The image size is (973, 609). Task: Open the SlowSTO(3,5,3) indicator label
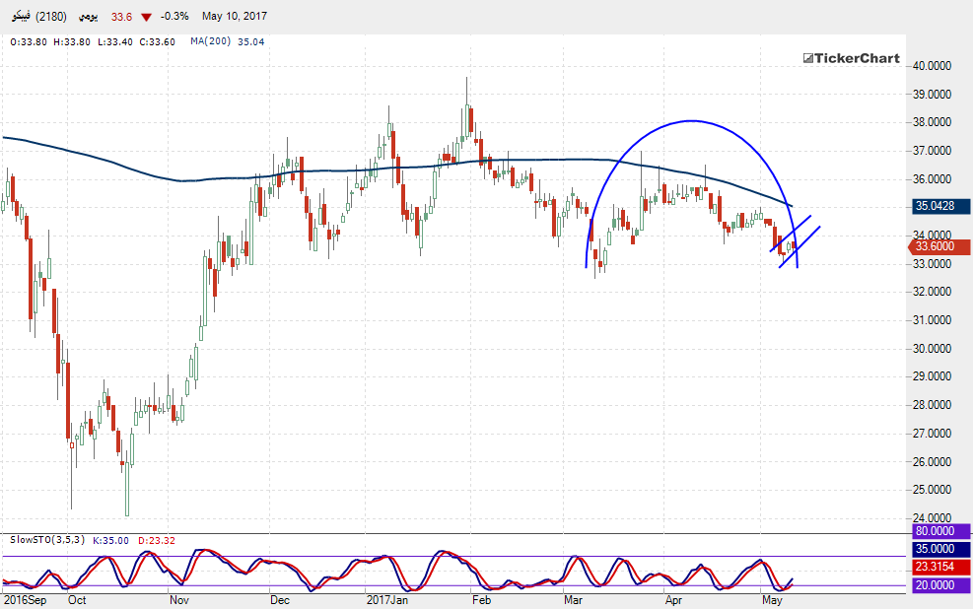pos(46,540)
